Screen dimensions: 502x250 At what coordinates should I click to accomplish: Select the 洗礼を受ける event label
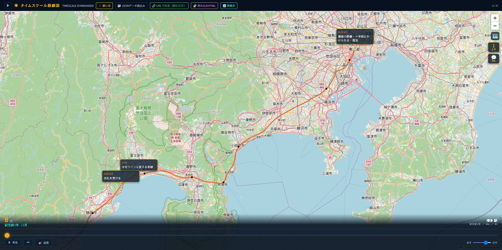(121, 176)
